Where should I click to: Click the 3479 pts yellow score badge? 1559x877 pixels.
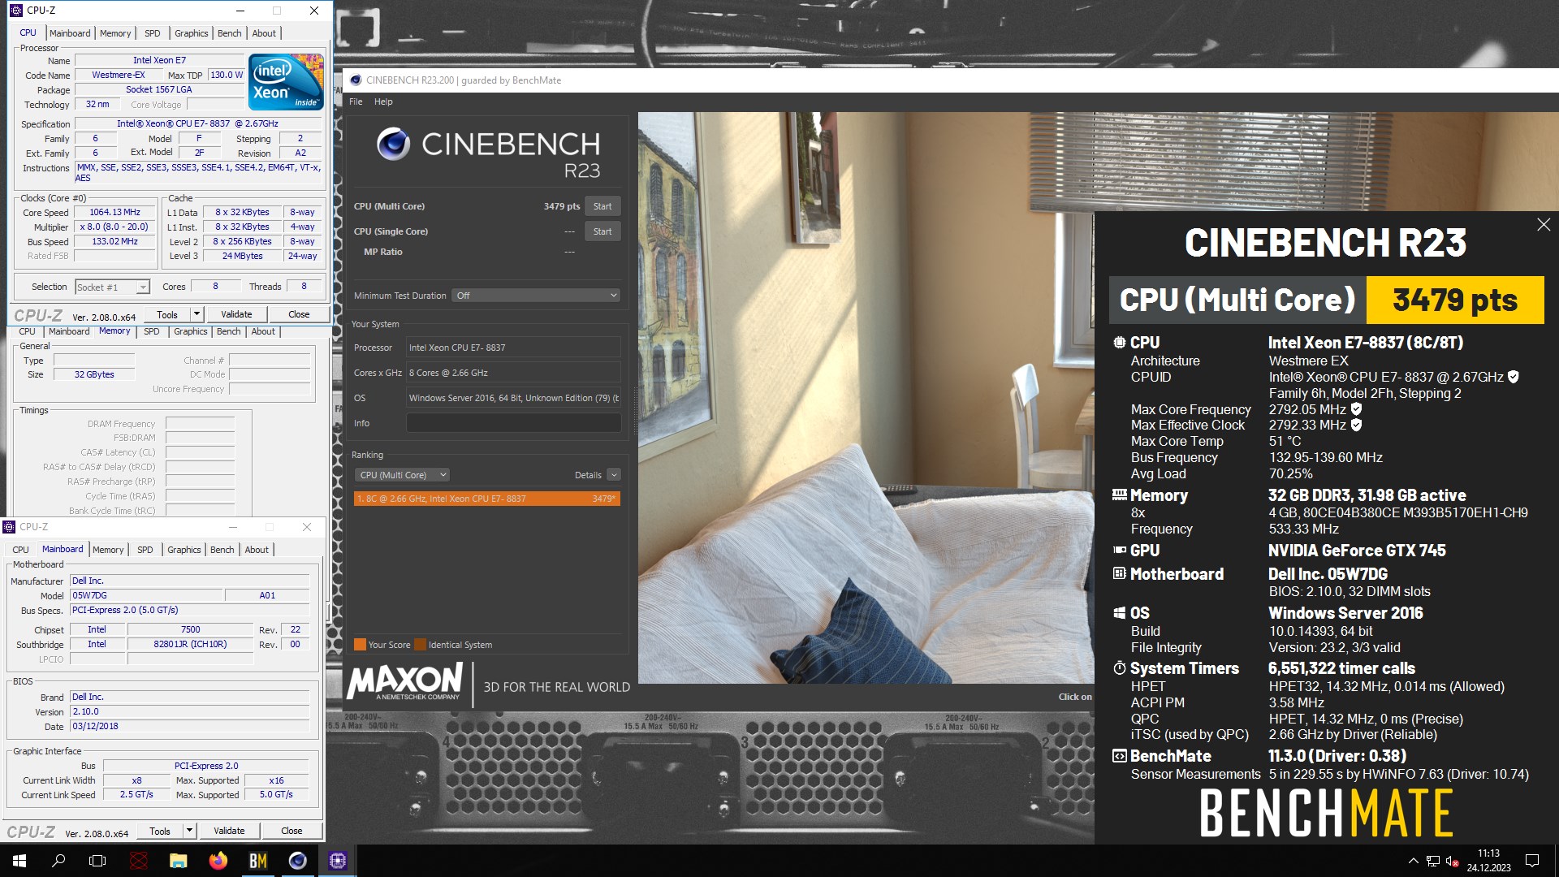point(1455,300)
